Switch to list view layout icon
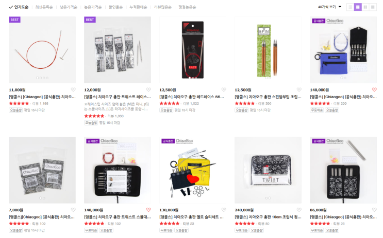The image size is (383, 238). pos(351,7)
